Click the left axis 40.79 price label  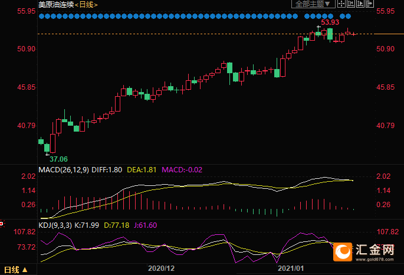[27, 126]
